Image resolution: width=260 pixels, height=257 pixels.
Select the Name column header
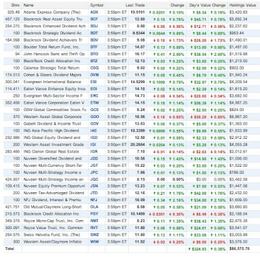pos(29,5)
